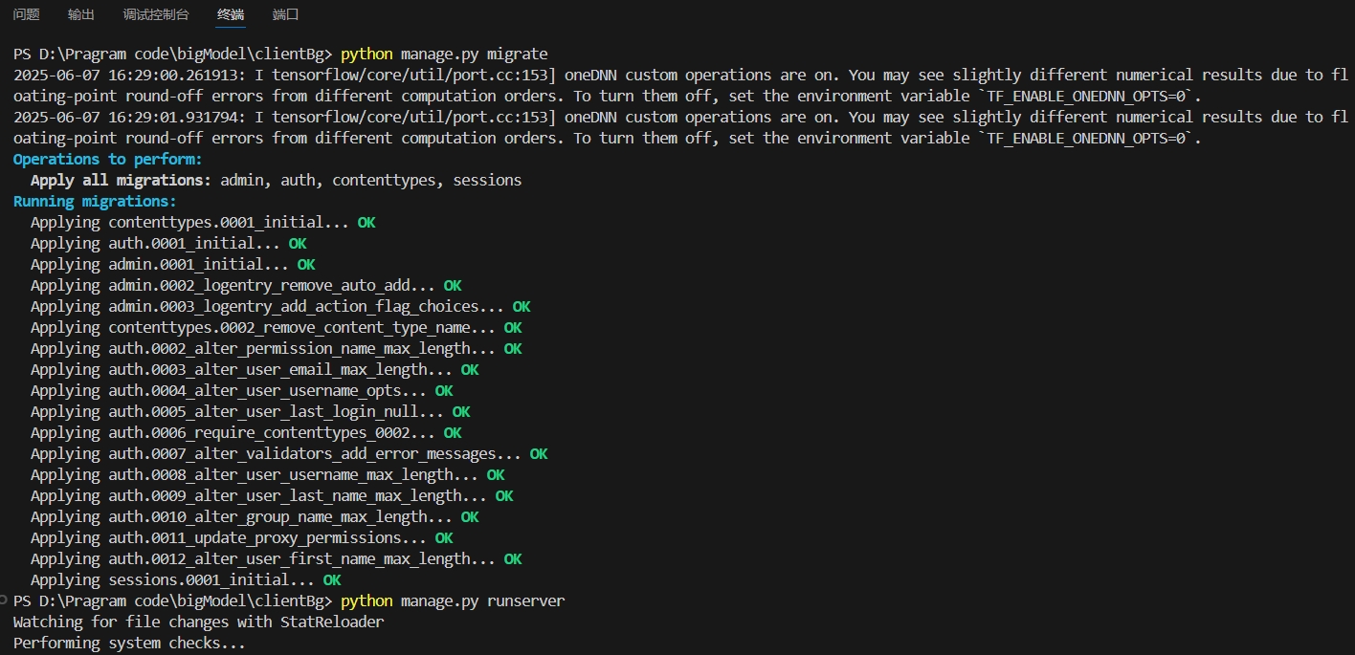Click the 'python manage.py runserver' command text
This screenshot has height=655, width=1355.
[x=453, y=600]
